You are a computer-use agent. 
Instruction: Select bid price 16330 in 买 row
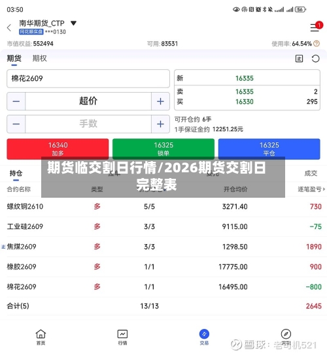[245, 102]
